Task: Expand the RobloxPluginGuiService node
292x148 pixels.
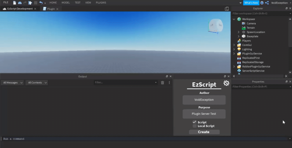Action: click(234, 67)
